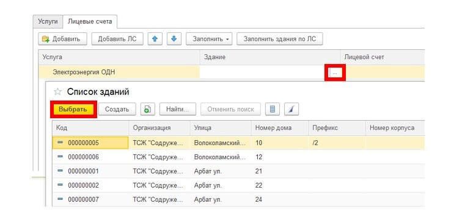This screenshot has height=220, width=454.
Task: Create building by copying icon
Action: pyautogui.click(x=148, y=110)
